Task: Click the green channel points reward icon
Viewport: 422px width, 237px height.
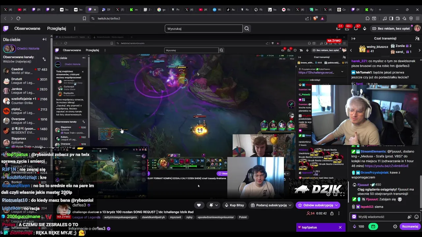Action: (373, 226)
